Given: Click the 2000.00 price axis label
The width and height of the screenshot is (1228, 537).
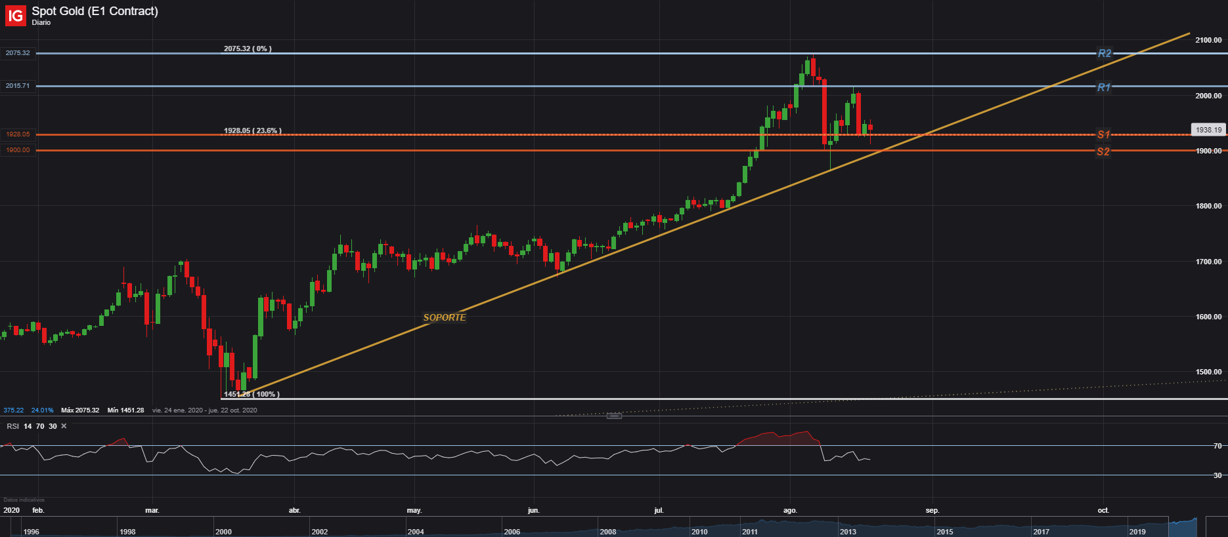Looking at the screenshot, I should [x=1208, y=96].
